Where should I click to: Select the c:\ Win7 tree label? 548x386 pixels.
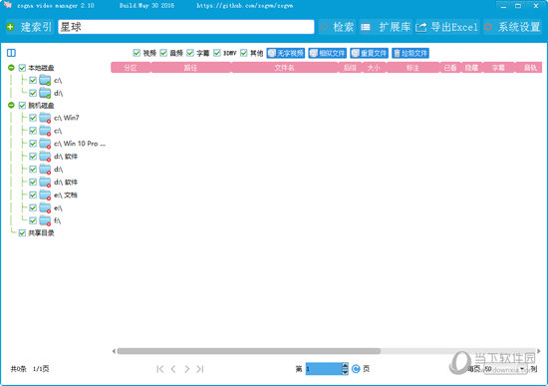click(x=67, y=118)
